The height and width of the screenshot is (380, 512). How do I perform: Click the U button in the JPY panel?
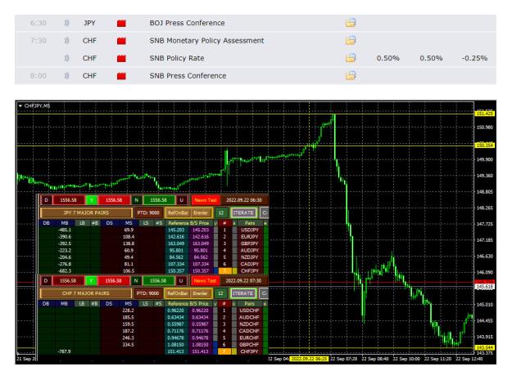pos(182,200)
